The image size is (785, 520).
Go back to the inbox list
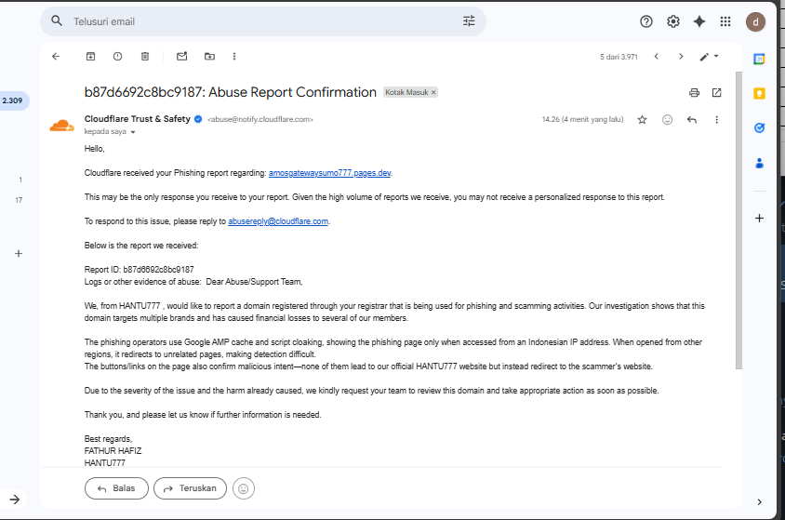[x=56, y=57]
